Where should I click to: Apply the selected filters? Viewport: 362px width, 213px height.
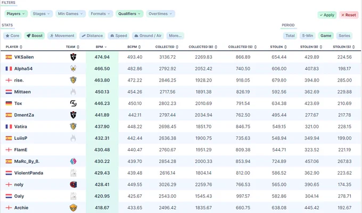click(327, 15)
